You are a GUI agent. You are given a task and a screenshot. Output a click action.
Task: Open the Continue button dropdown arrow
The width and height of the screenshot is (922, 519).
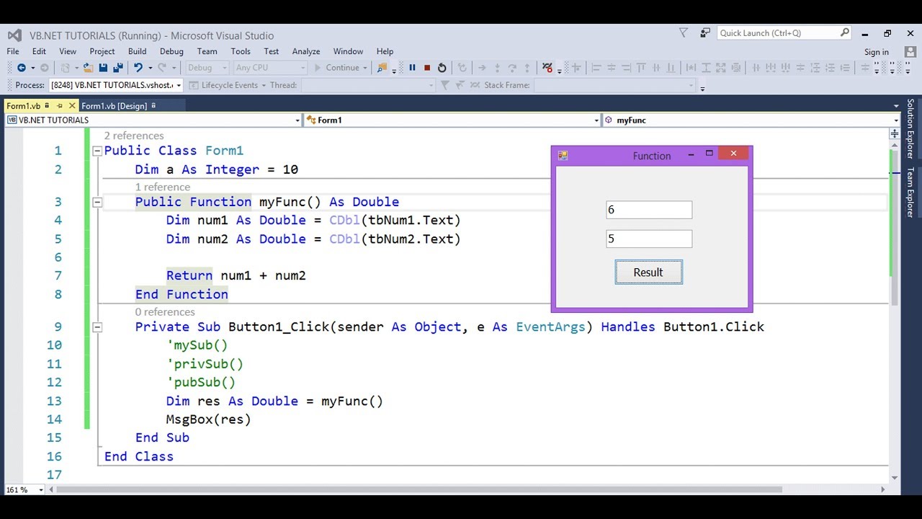click(x=365, y=68)
